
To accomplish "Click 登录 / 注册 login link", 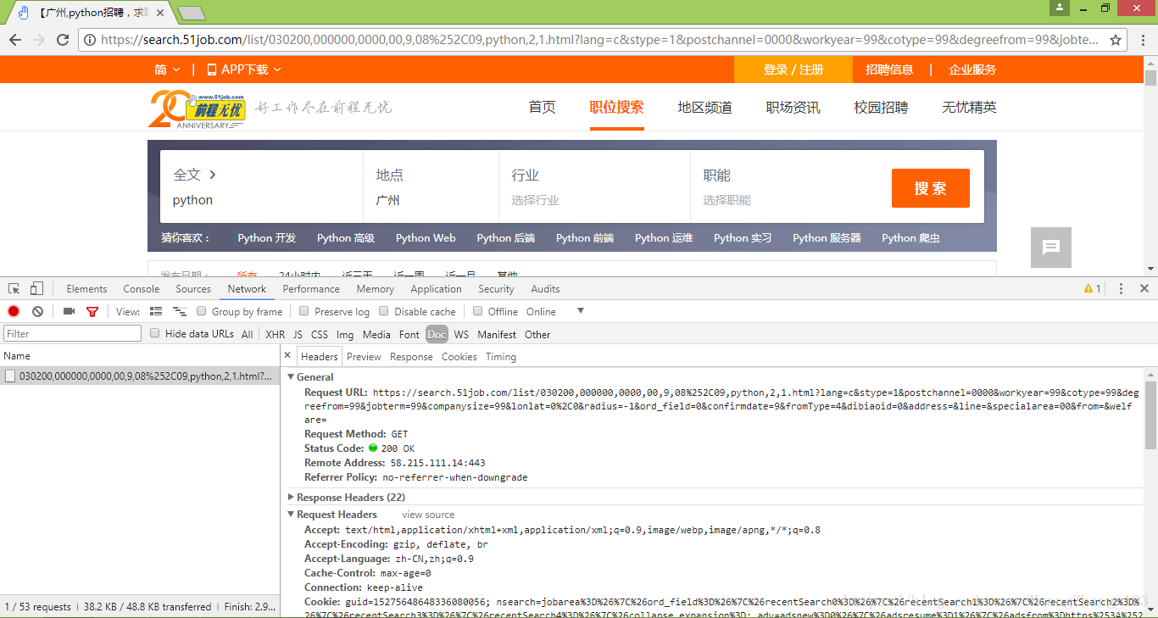I will [793, 70].
